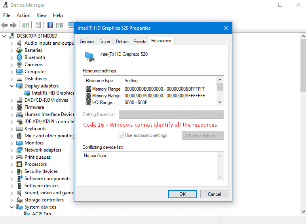306x224 pixels.
Task: Collapse the System devices node
Action: pyautogui.click(x=12, y=207)
